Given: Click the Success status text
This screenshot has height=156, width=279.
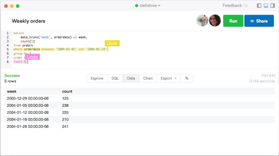Looking at the screenshot, I should point(12,76).
